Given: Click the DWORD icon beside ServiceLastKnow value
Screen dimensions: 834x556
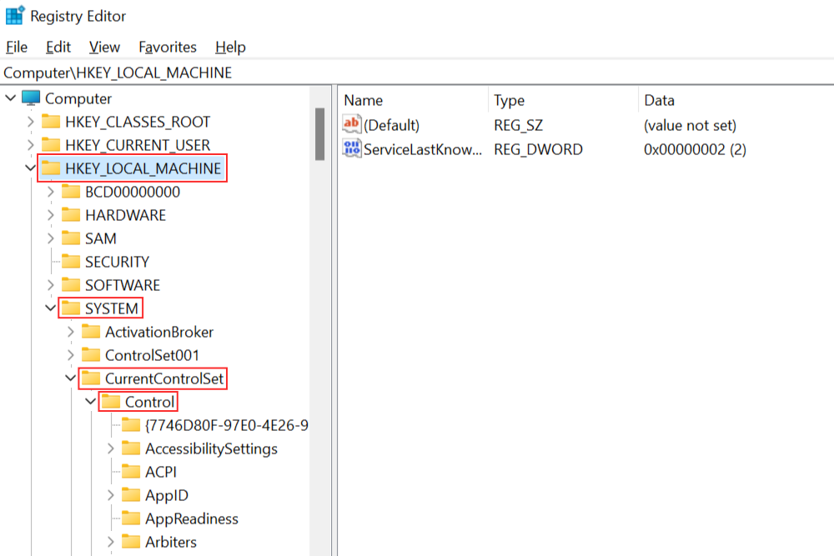Looking at the screenshot, I should point(349,149).
